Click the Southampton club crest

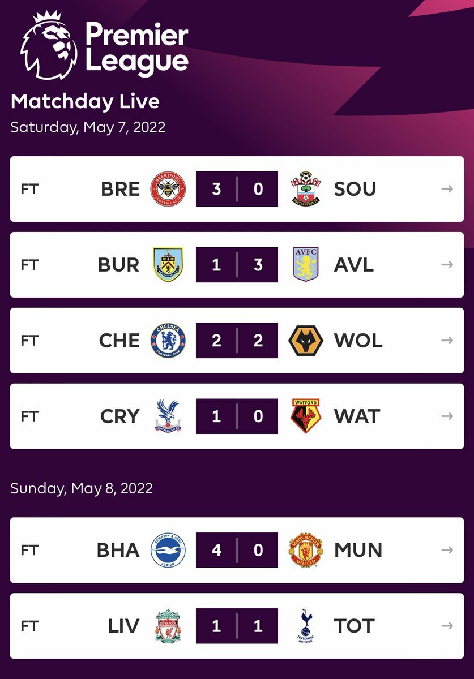pyautogui.click(x=306, y=189)
